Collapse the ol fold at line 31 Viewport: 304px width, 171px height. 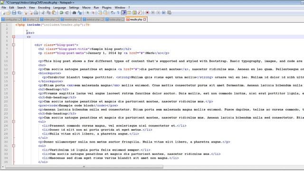pos(14,146)
